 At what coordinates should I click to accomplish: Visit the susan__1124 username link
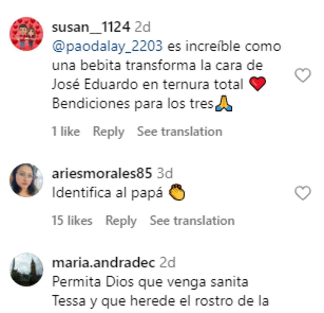pos(91,27)
